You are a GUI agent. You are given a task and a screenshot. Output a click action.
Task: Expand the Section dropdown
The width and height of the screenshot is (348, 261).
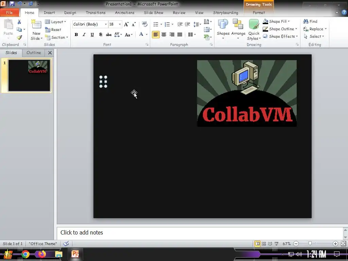point(57,37)
